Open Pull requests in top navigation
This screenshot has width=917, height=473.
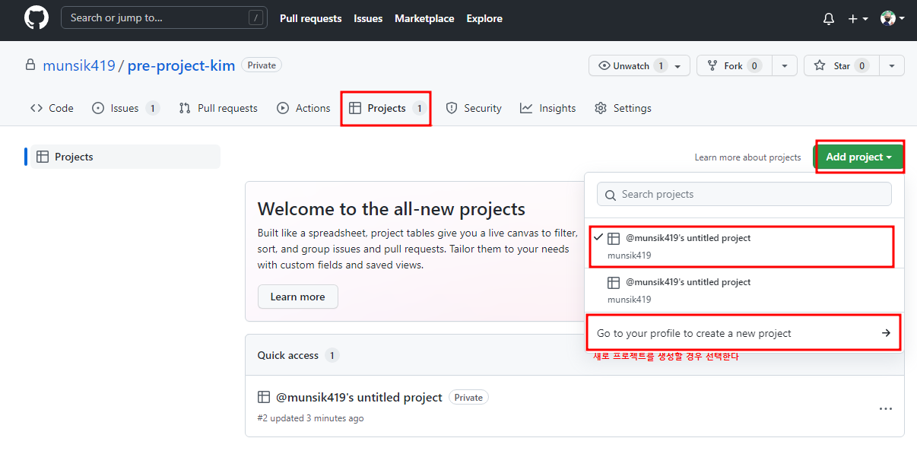coord(310,18)
